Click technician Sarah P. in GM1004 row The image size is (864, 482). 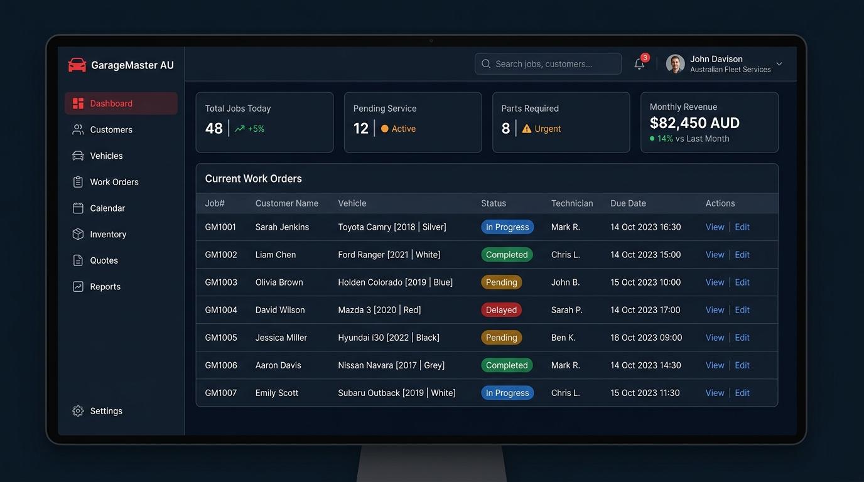tap(567, 310)
